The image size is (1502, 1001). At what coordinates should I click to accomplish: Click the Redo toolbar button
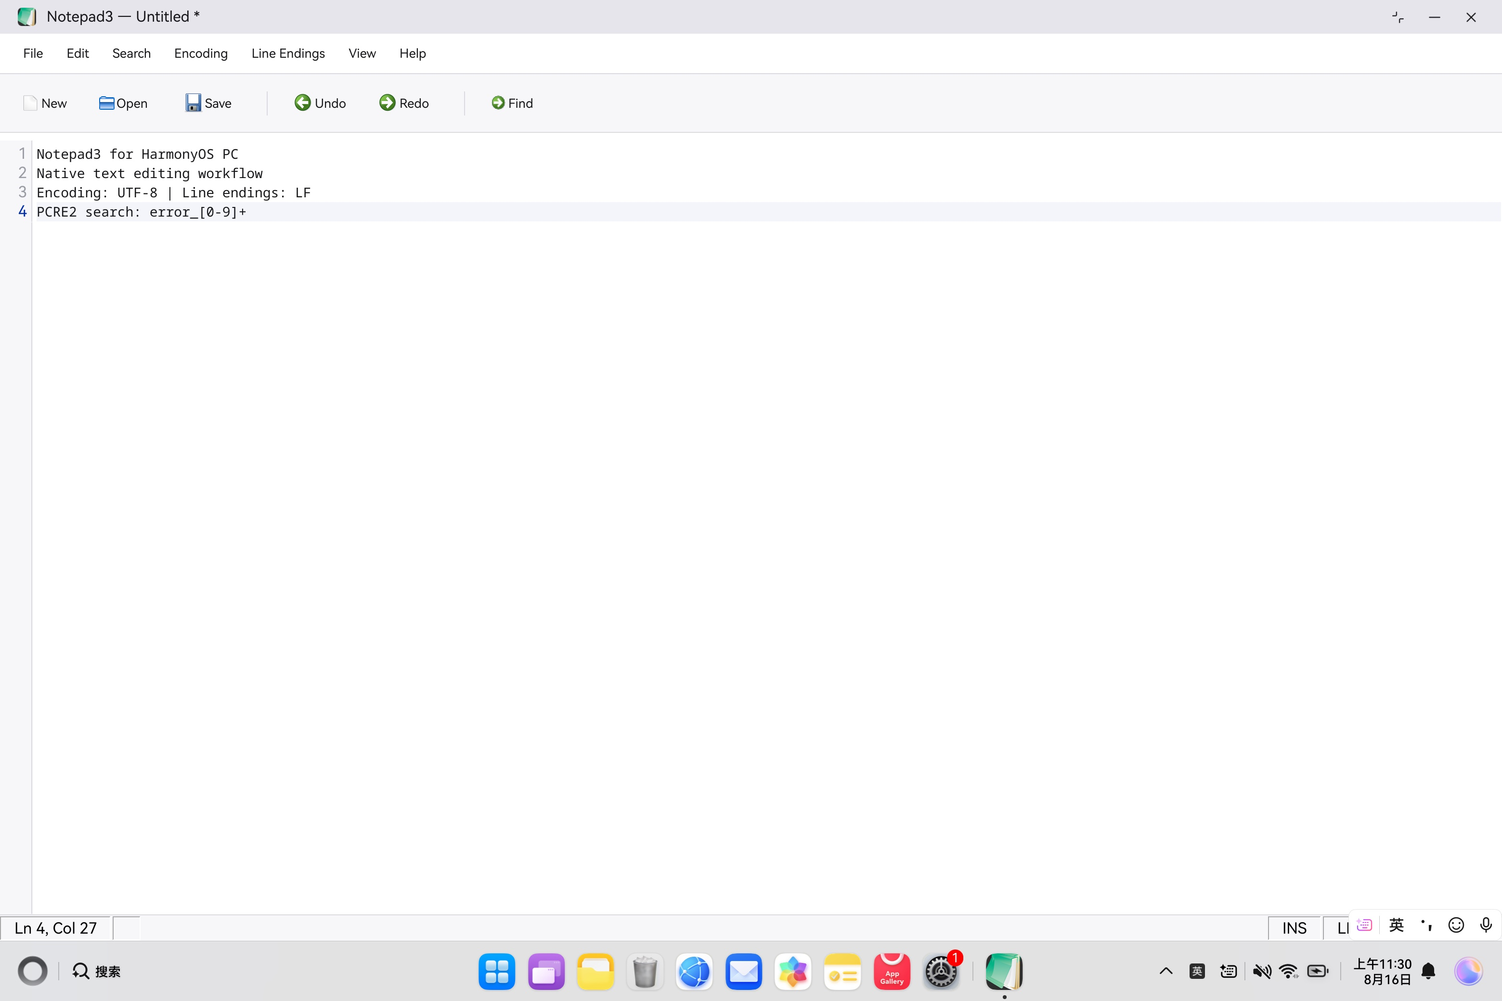pos(403,103)
